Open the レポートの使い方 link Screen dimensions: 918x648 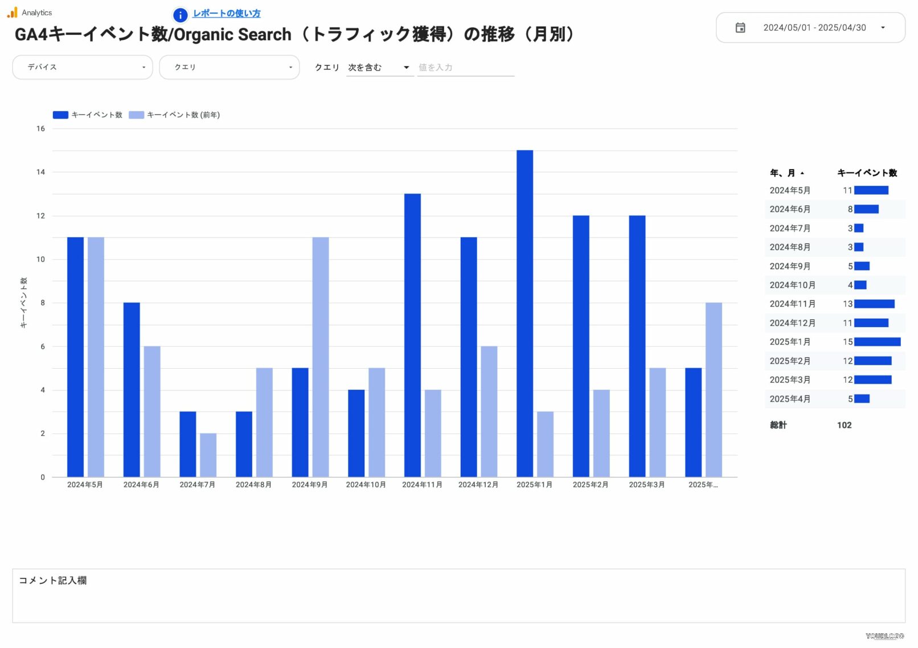coord(226,13)
